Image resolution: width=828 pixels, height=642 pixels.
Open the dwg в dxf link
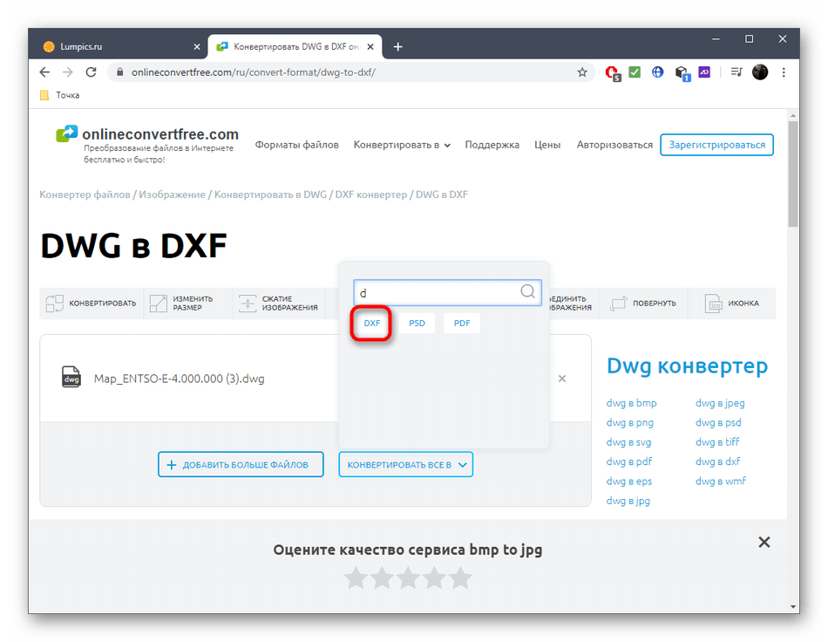[x=718, y=461]
